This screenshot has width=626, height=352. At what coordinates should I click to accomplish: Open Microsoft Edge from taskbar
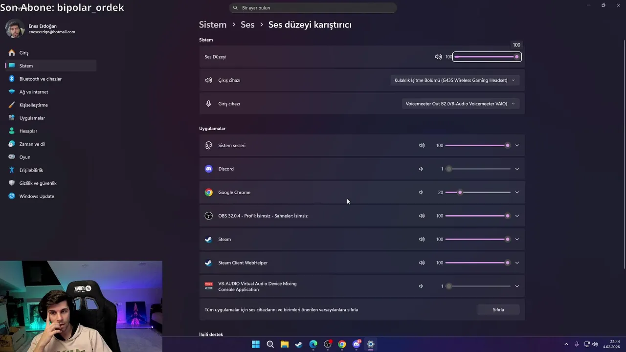coord(313,344)
